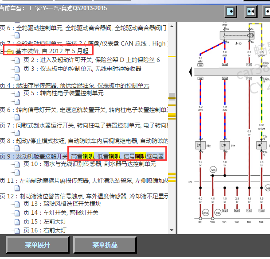Image resolution: width=270 pixels, height=259 pixels.
Task: Click junction circle 366 in the diagram
Action: click(213, 170)
